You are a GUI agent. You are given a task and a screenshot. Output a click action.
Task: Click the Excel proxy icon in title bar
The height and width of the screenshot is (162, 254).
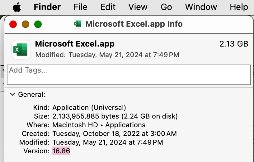coord(77,24)
